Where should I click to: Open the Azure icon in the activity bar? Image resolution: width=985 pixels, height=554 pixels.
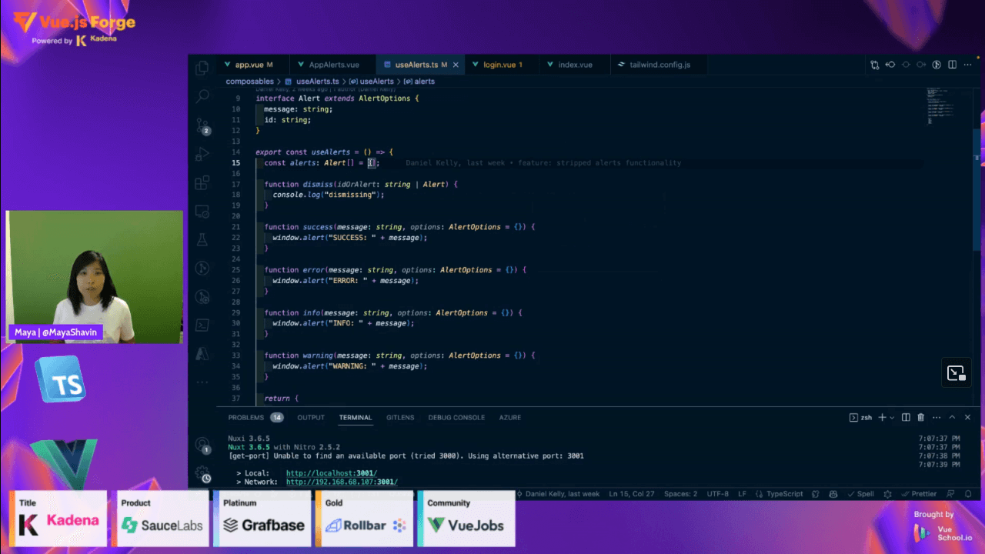click(x=202, y=354)
